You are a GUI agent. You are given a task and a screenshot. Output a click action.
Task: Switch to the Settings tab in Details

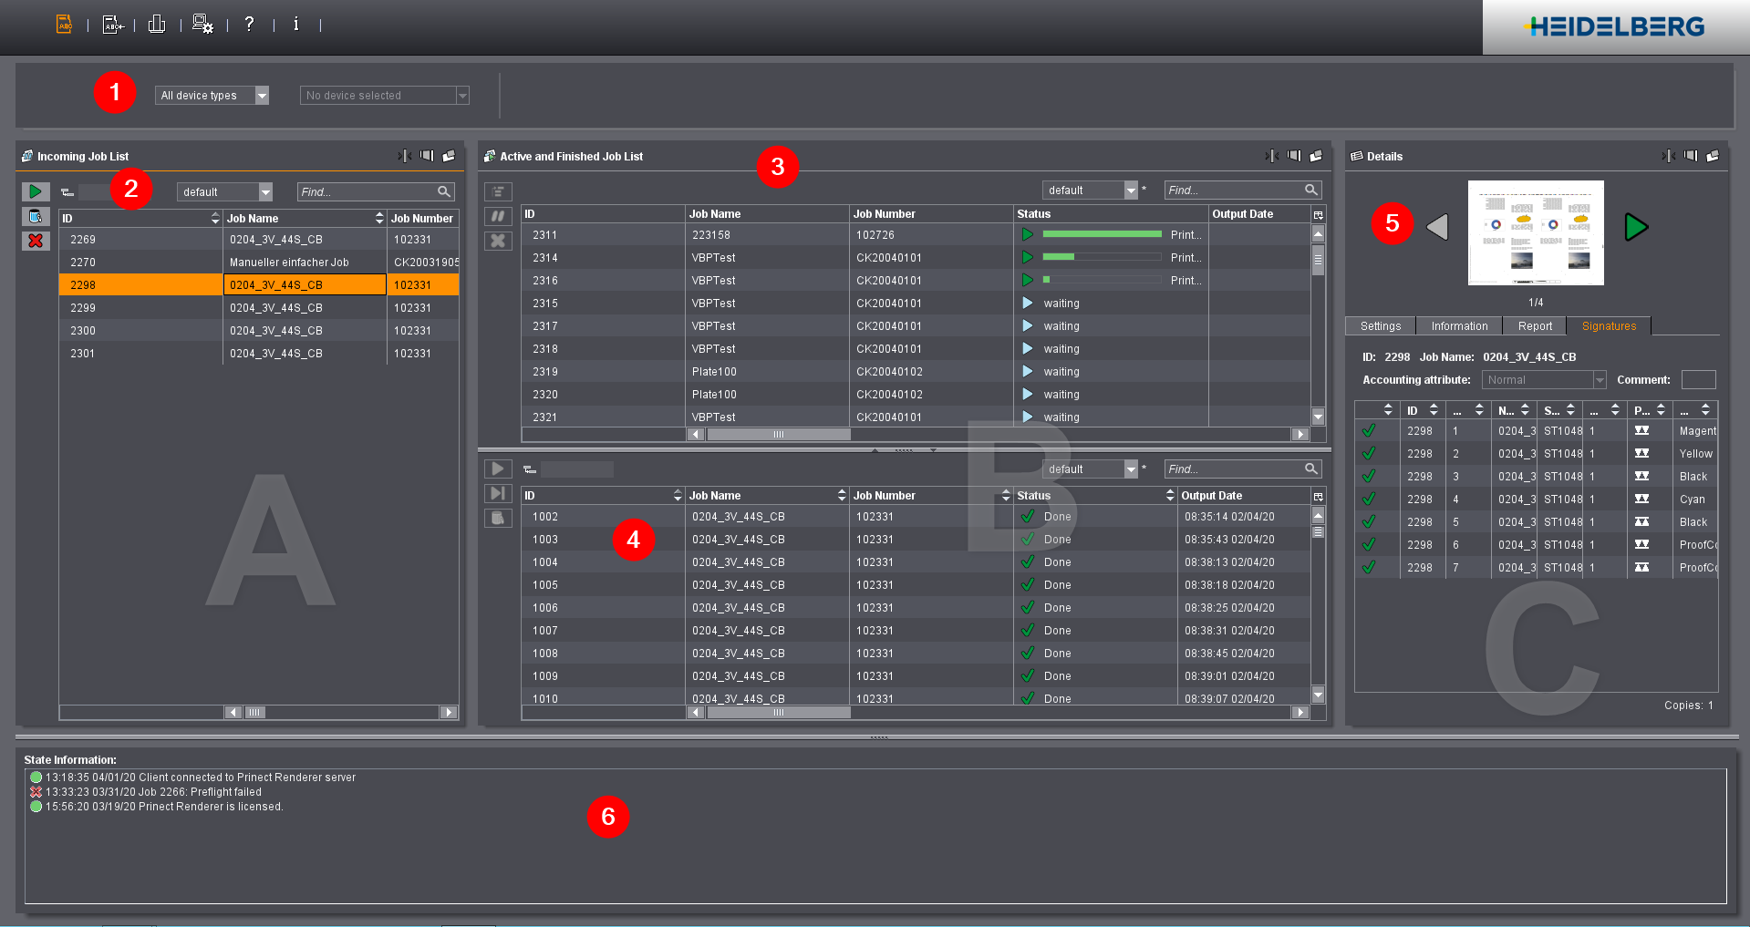(x=1380, y=326)
